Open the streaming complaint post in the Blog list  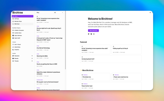tap(48, 19)
